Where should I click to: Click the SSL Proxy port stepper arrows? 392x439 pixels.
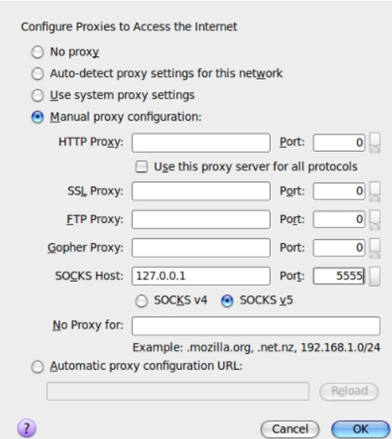click(x=375, y=191)
